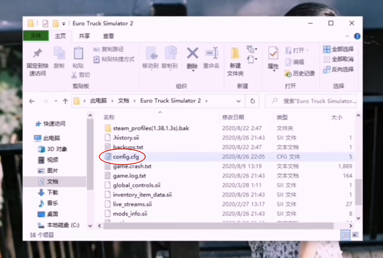The image size is (383, 258).
Task: Click 重命名 rename icon
Action: point(211,53)
